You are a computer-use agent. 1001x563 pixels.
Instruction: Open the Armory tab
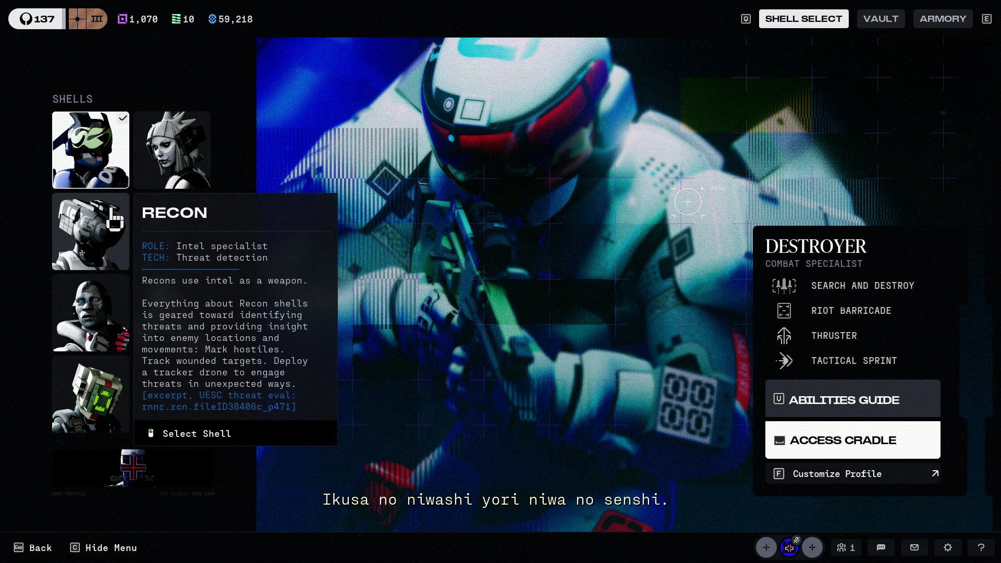pos(943,19)
